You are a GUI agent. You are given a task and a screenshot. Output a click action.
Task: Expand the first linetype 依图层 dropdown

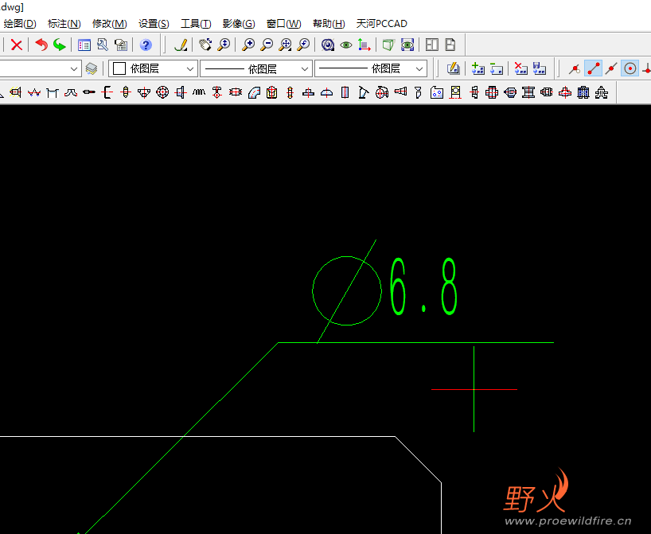304,69
